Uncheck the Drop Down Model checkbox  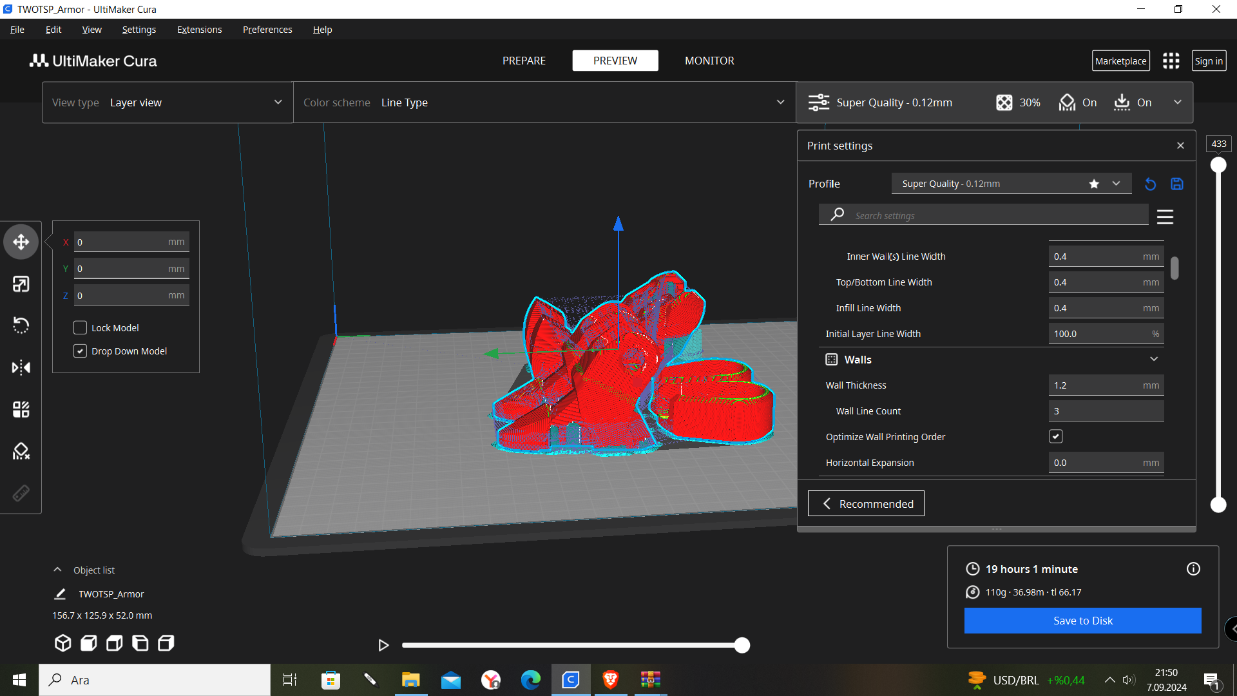(x=80, y=351)
